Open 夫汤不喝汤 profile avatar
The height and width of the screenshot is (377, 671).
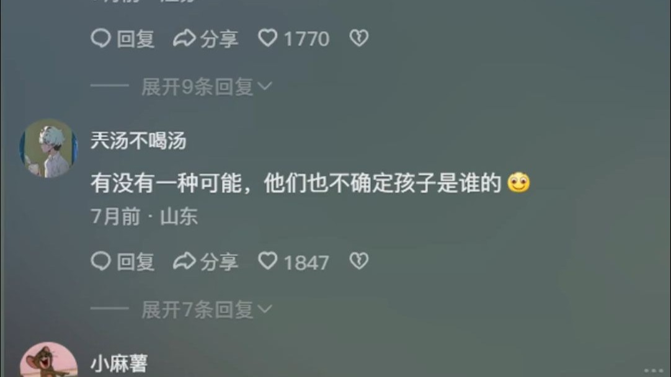(x=48, y=148)
